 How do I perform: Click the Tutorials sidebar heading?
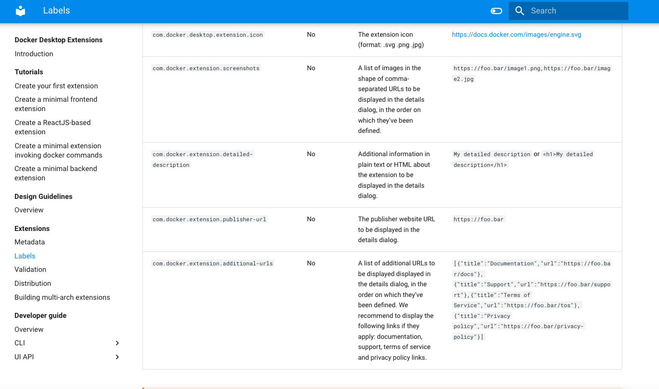coord(29,72)
